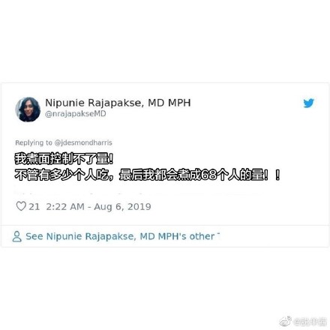
Task: Select the first line of Chinese tweet text
Action: 64,159
